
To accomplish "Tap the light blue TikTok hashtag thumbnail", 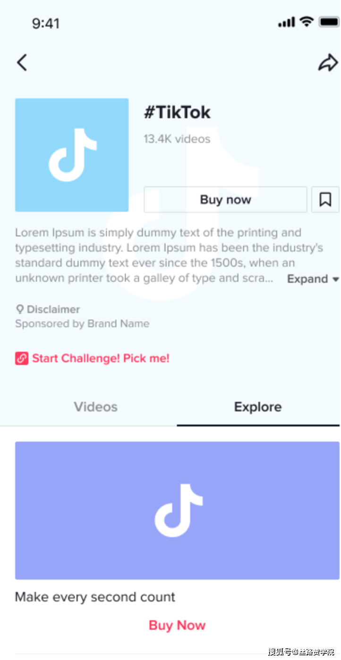I will 72,155.
